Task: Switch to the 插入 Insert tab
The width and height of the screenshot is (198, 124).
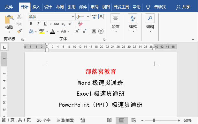Action: (36, 7)
